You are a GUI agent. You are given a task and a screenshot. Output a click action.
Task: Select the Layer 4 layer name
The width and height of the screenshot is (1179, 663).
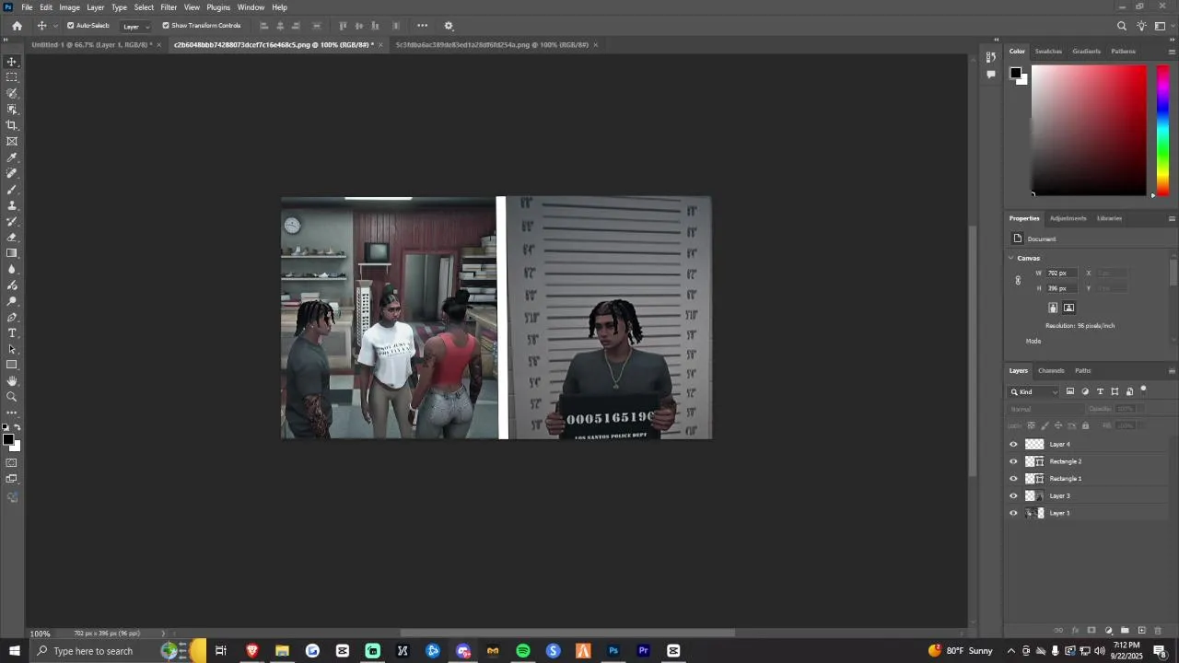pyautogui.click(x=1060, y=444)
